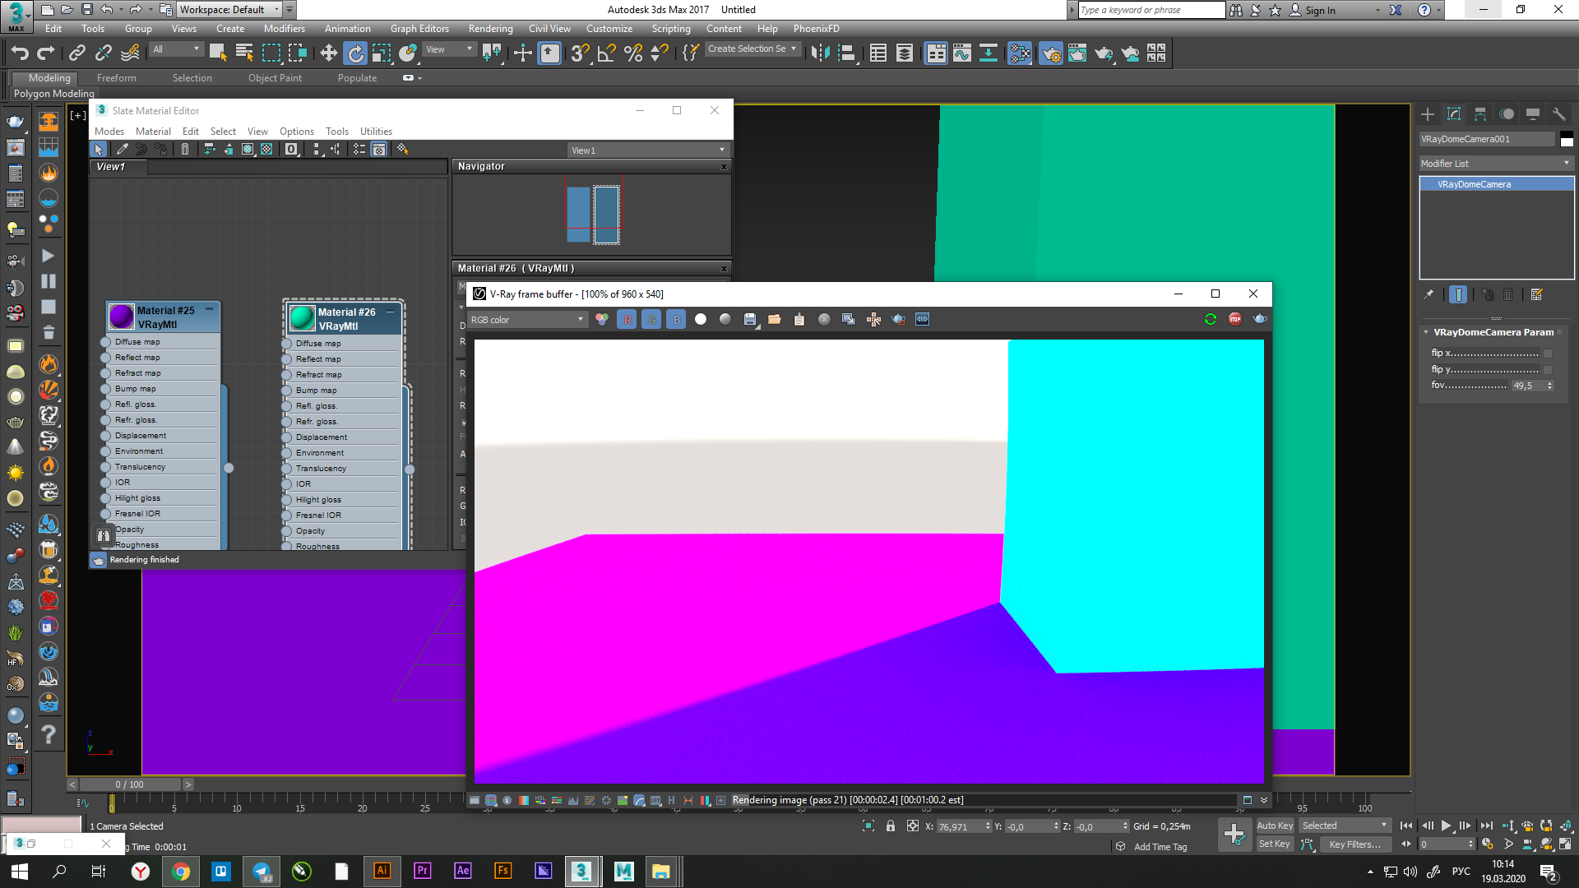Open the selection filter All dropdown
Screen dimensions: 1579x888
point(176,49)
